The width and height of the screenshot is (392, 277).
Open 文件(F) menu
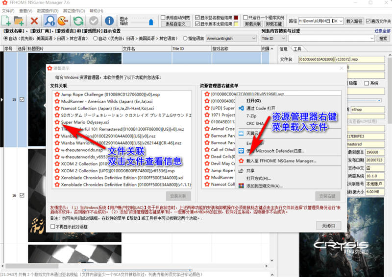point(8,11)
